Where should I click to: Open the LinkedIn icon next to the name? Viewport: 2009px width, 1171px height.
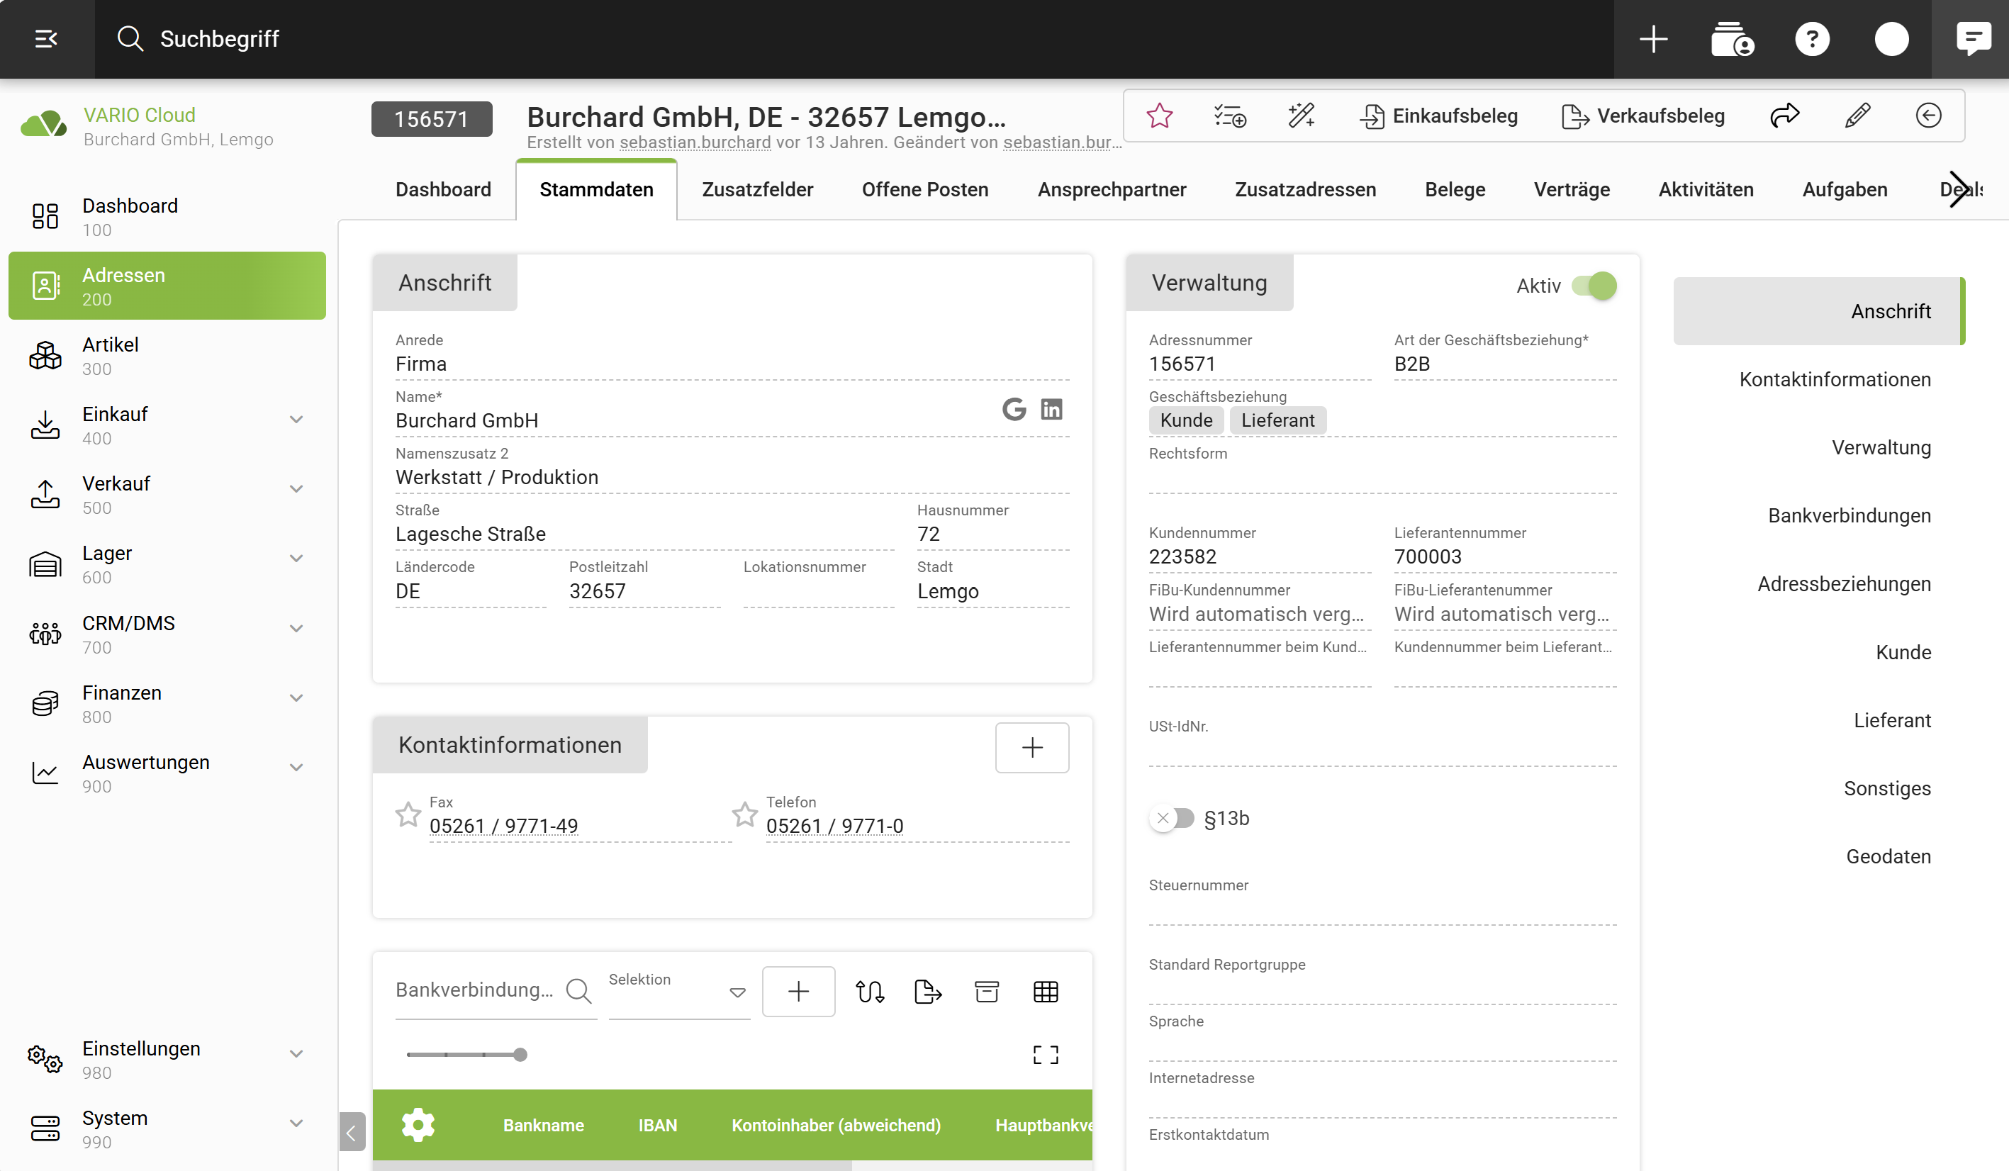pyautogui.click(x=1051, y=409)
